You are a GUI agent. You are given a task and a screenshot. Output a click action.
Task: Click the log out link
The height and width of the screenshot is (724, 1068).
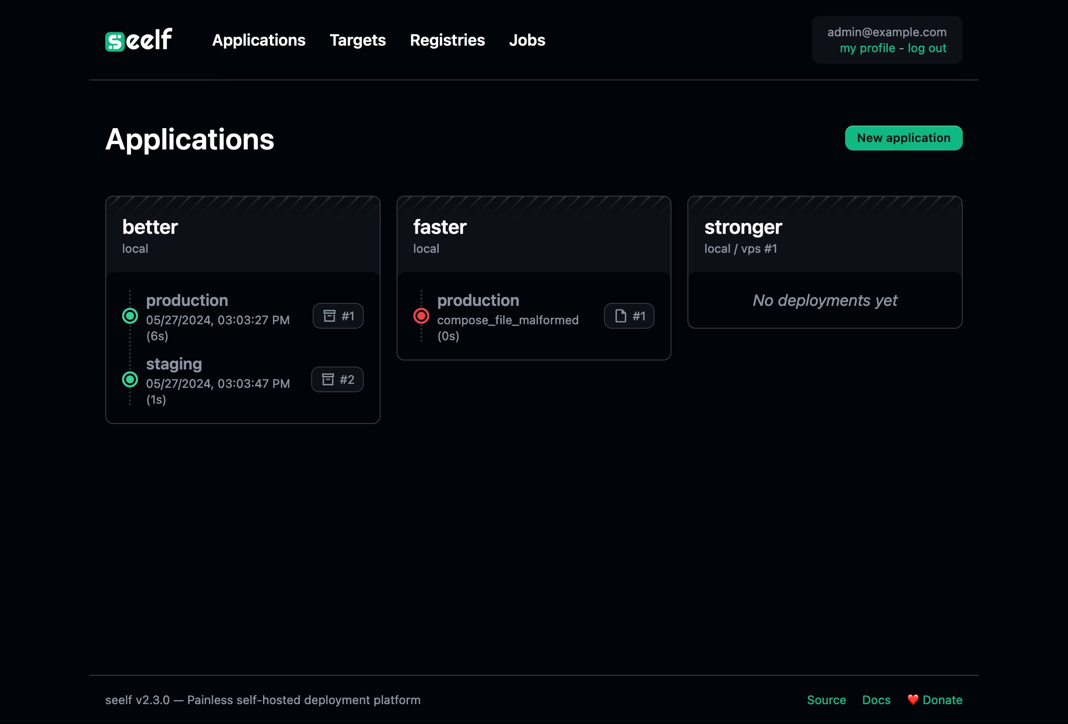point(926,48)
